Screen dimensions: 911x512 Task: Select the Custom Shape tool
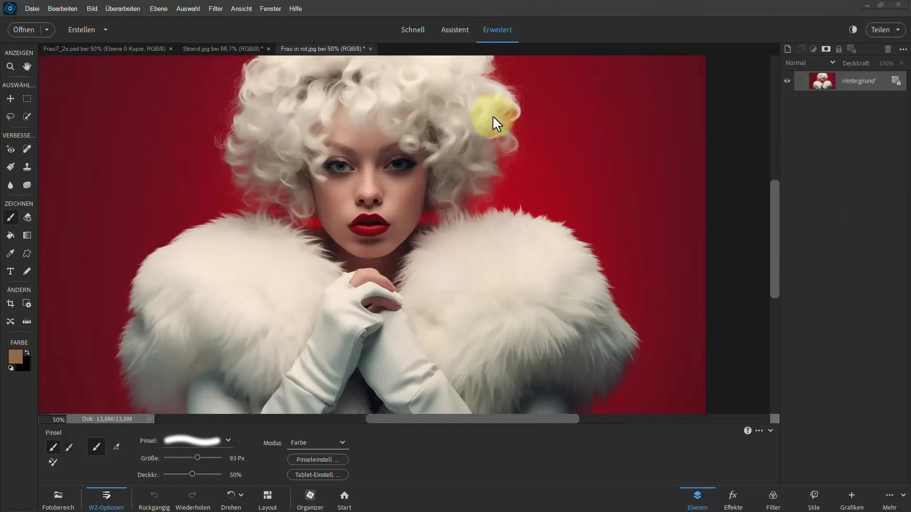27,254
